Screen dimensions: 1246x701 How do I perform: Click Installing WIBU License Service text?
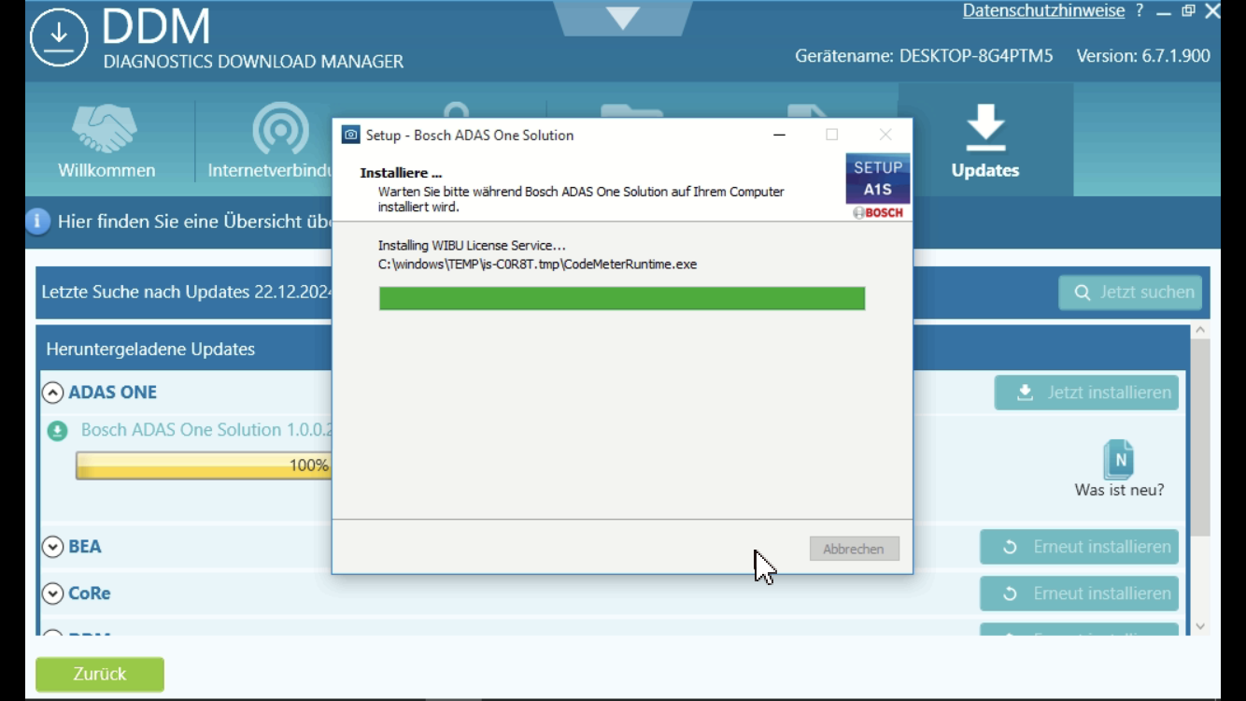coord(472,246)
